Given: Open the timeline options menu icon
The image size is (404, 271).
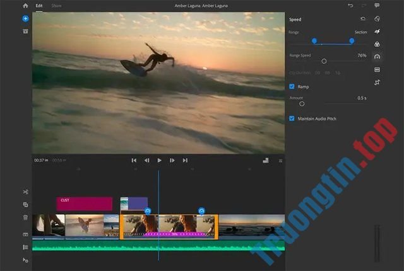Looking at the screenshot, I should (x=280, y=161).
